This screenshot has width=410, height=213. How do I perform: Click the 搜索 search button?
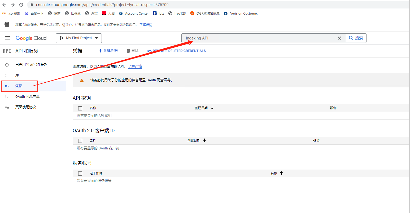coord(356,38)
